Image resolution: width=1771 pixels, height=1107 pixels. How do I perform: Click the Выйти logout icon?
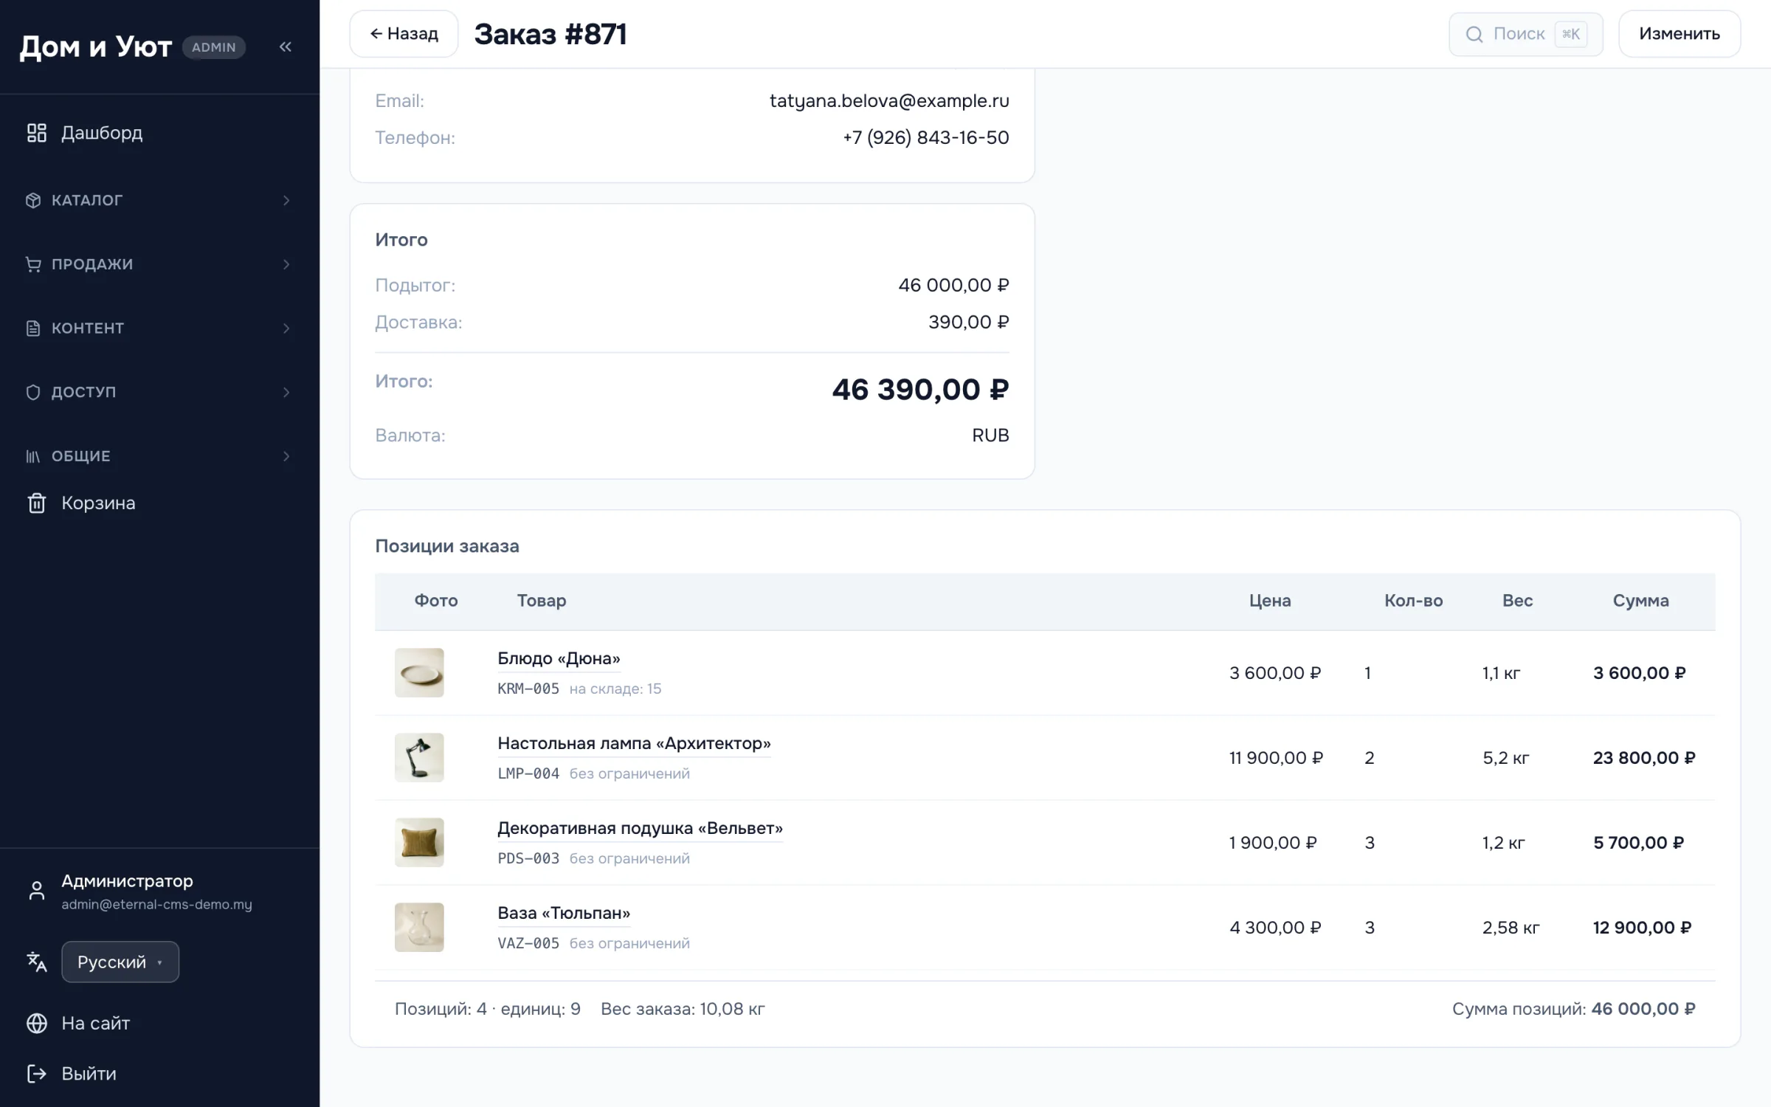coord(36,1074)
